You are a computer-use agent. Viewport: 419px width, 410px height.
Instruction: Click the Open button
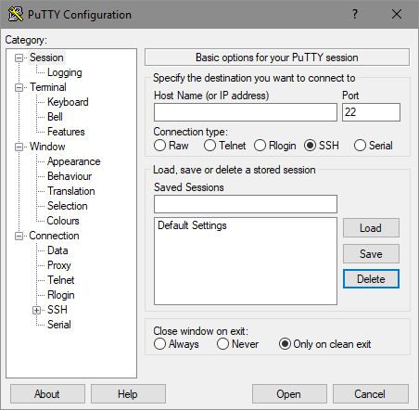pos(289,394)
